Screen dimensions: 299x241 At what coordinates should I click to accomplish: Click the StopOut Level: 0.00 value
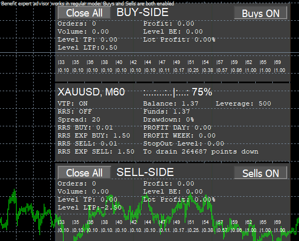coord(184,143)
